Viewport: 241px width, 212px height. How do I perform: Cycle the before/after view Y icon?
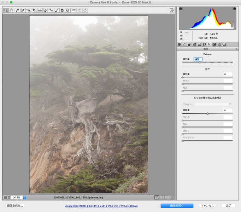pyautogui.click(x=157, y=198)
